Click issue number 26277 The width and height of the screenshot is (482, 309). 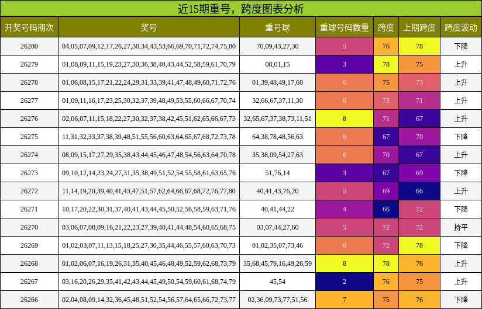tap(29, 100)
